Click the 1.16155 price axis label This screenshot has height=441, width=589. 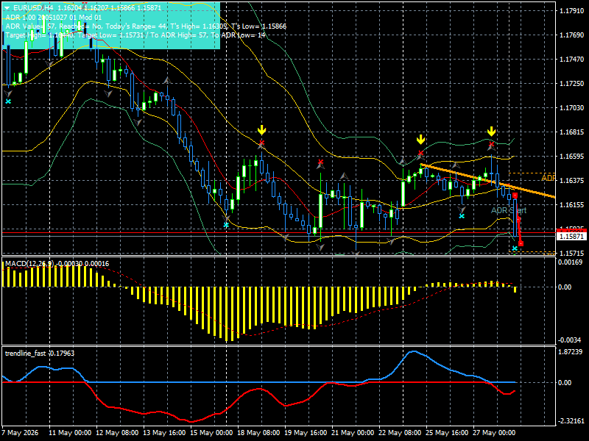[571, 205]
